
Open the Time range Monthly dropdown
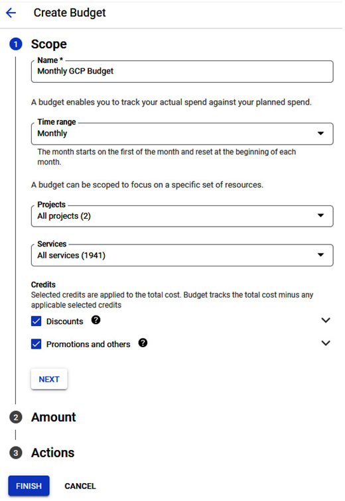point(182,134)
